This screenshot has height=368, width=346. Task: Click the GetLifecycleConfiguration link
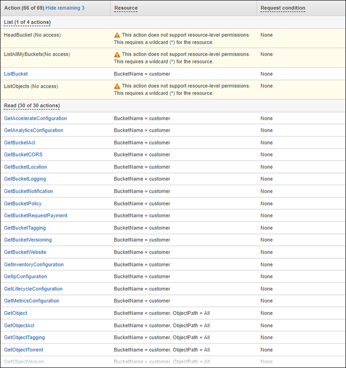click(x=33, y=289)
